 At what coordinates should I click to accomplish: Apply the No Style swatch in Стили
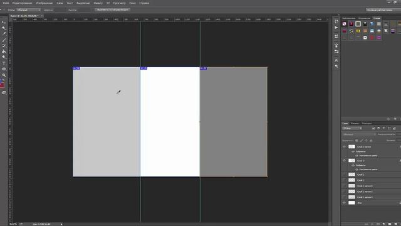tap(345, 24)
